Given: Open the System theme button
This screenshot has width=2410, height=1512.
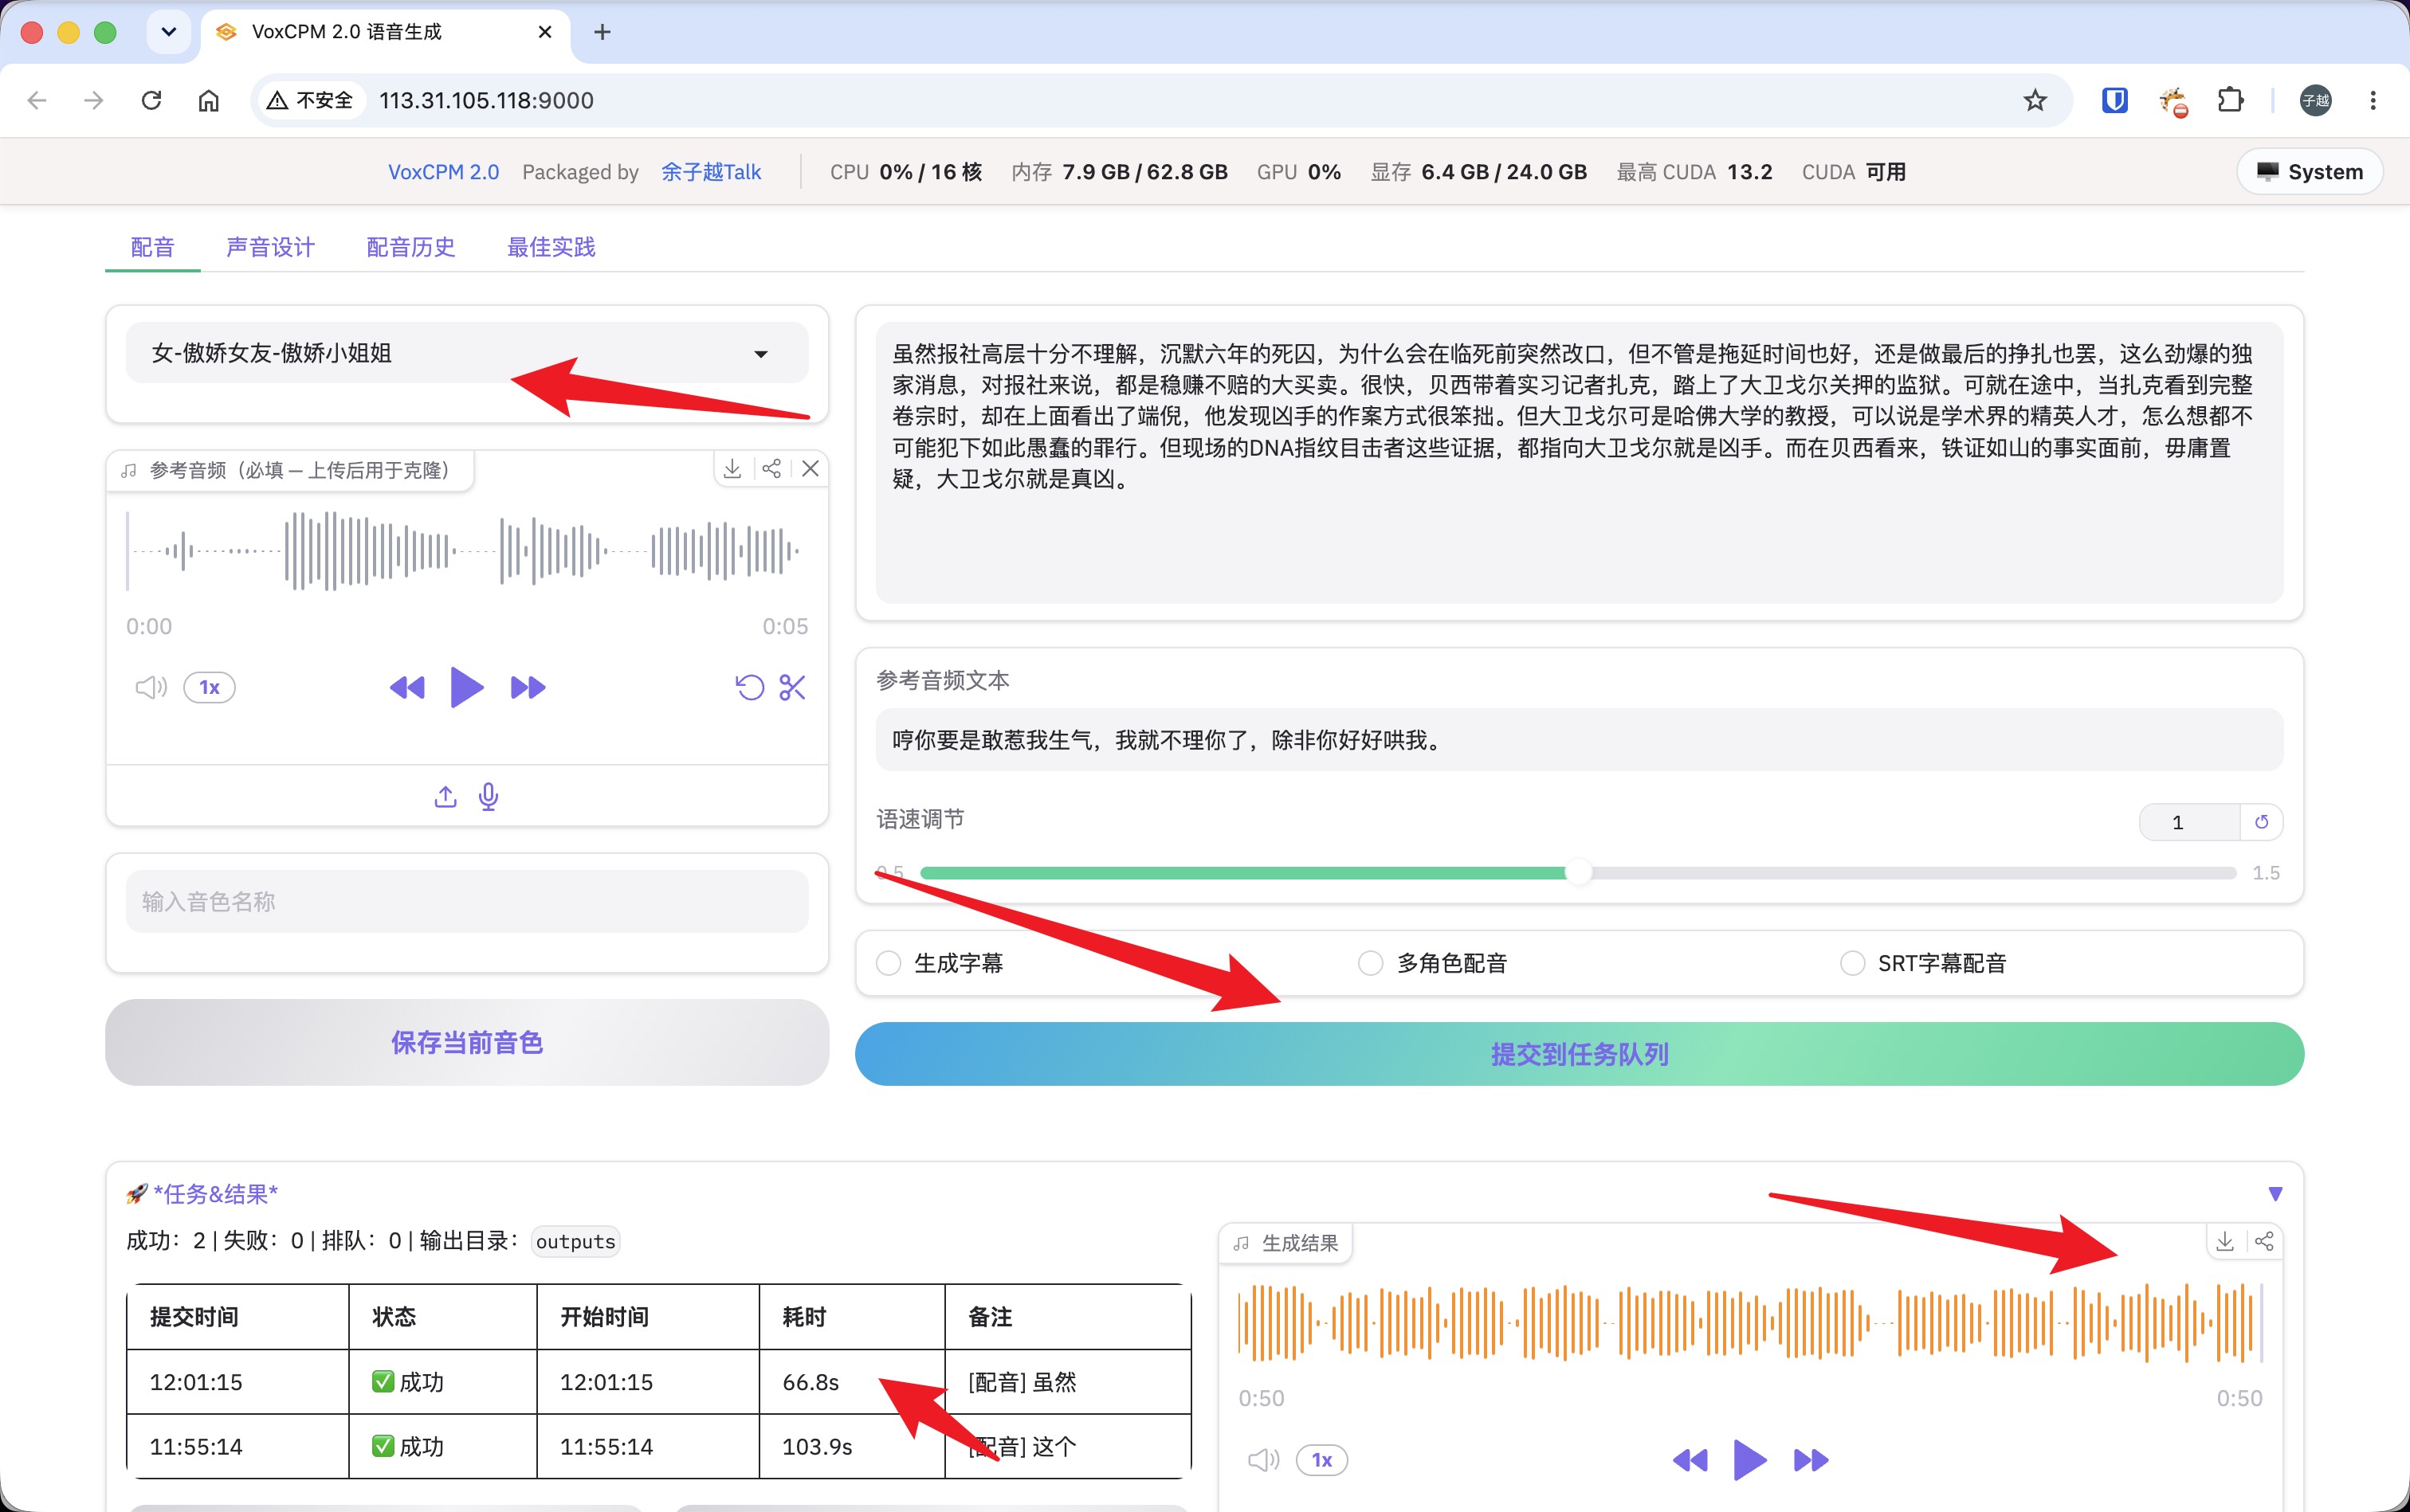Looking at the screenshot, I should click(x=2310, y=171).
